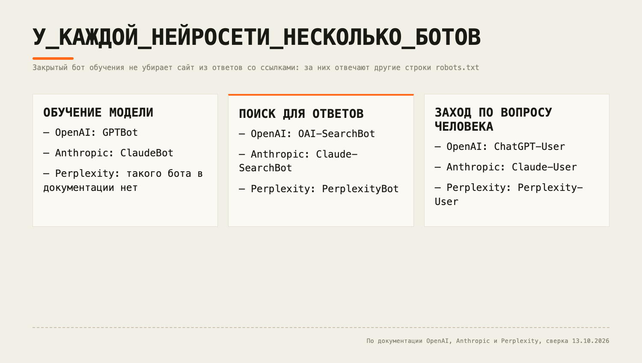Select the line Anthropic: Claude-SearchBot

(x=298, y=161)
